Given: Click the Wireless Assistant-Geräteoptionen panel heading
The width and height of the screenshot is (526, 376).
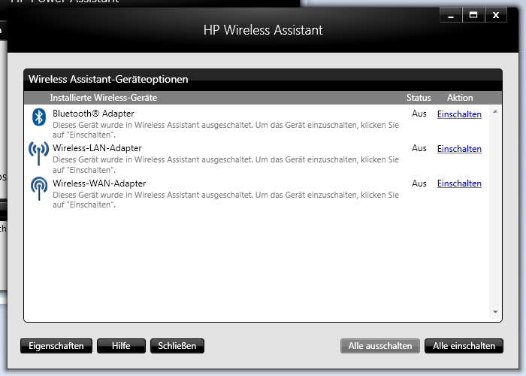Looking at the screenshot, I should click(108, 79).
